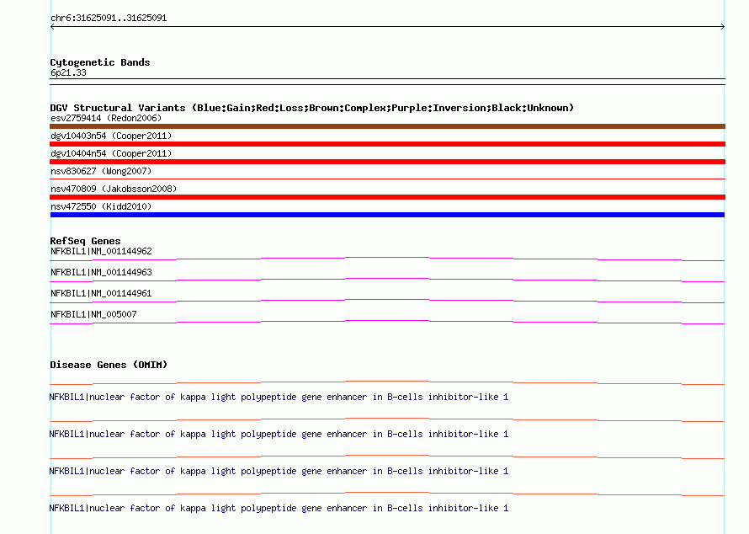Viewport: 749px width, 534px height.
Task: Click the magenta line under NM_001144962
Action: [x=387, y=259]
